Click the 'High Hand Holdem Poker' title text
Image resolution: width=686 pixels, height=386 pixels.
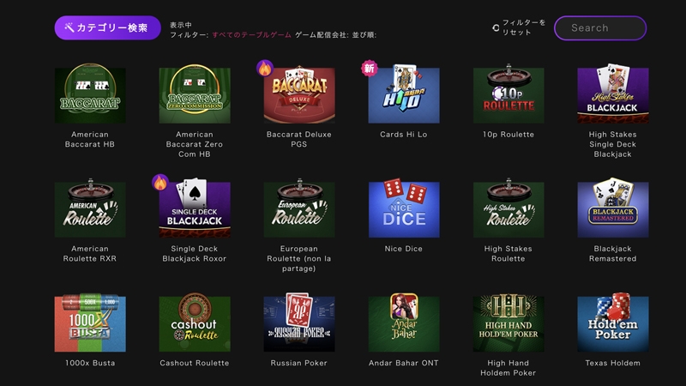point(508,368)
